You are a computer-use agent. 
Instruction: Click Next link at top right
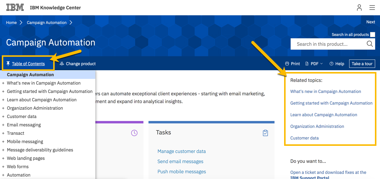click(370, 22)
